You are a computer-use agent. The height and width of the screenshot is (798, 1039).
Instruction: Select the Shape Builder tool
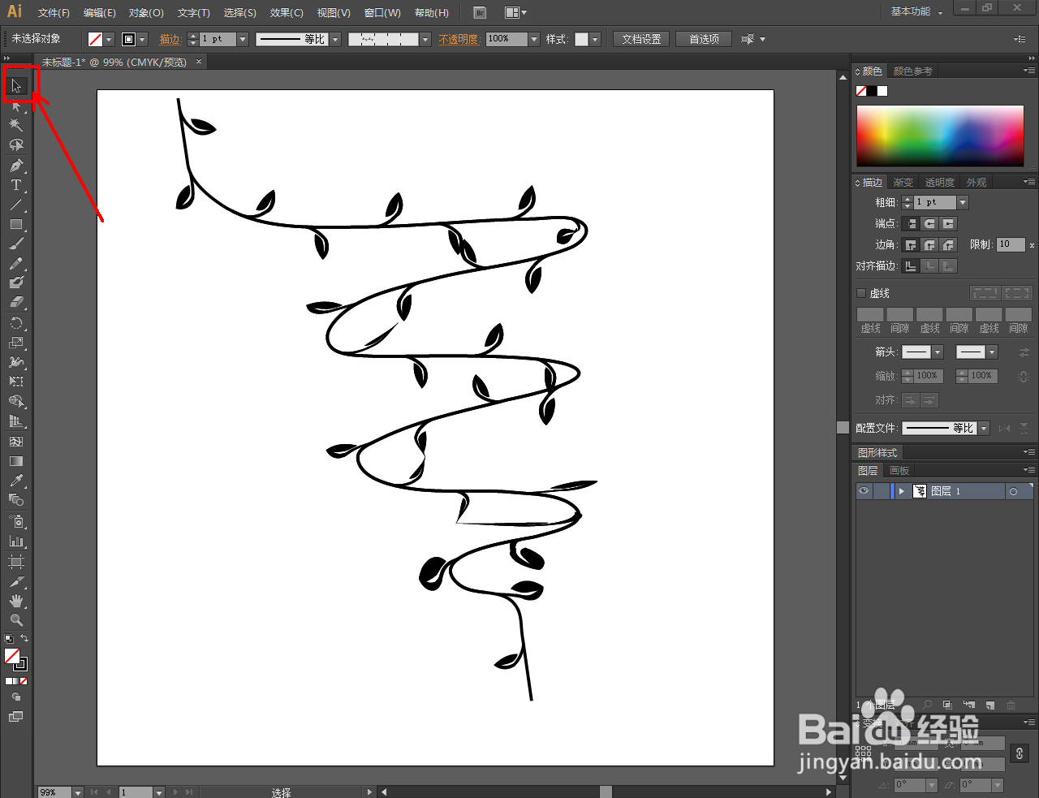click(x=16, y=401)
